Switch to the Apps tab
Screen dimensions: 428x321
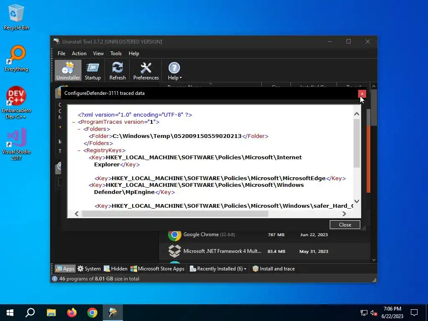coord(65,269)
